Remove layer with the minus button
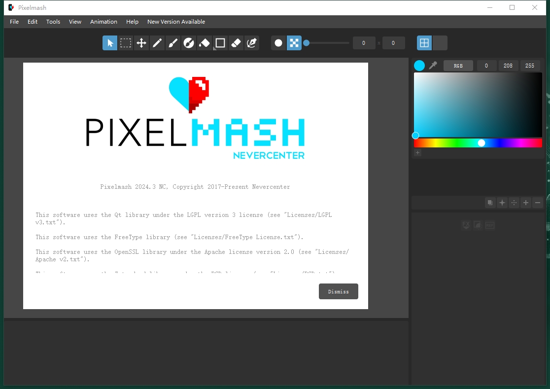The height and width of the screenshot is (389, 550). (x=538, y=203)
